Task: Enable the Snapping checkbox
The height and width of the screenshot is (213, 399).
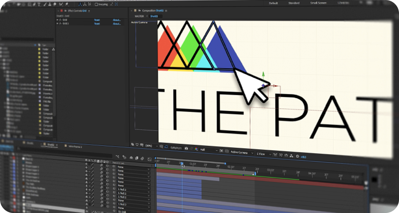Action: pyautogui.click(x=96, y=4)
